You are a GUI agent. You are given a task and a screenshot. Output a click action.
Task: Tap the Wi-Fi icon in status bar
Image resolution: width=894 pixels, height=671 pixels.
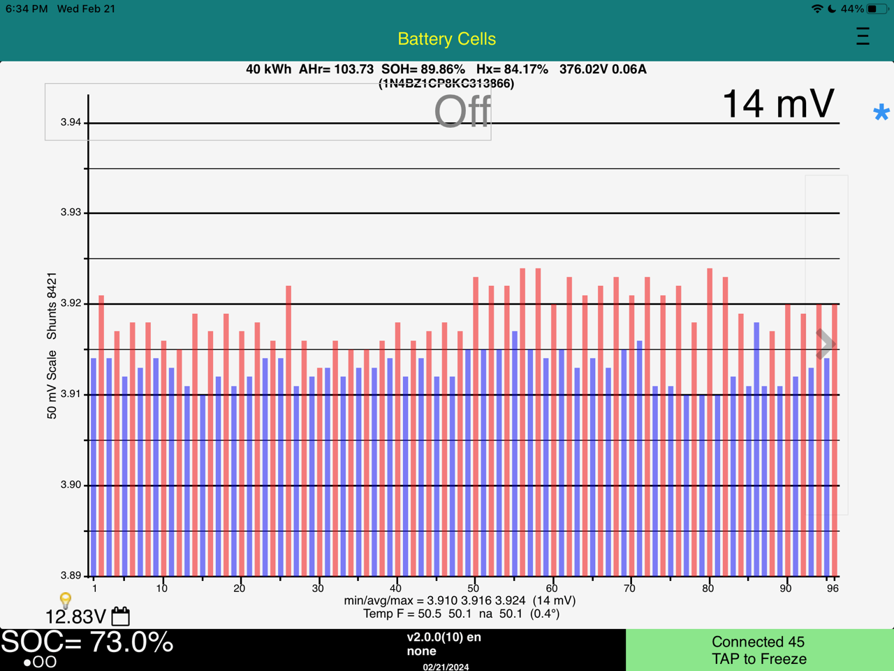(x=816, y=9)
